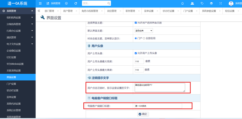The height and width of the screenshot is (119, 242).
Task: Open the 默认界面主题 dropdown
Action: coord(144,31)
